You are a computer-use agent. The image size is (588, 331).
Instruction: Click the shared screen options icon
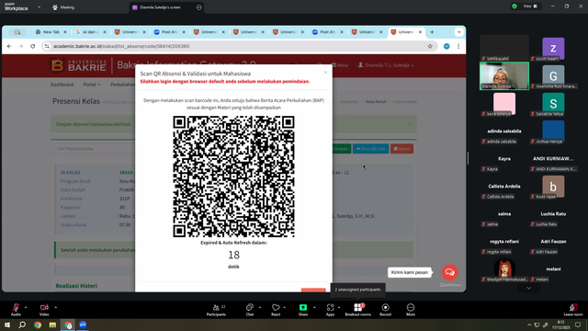tap(198, 7)
